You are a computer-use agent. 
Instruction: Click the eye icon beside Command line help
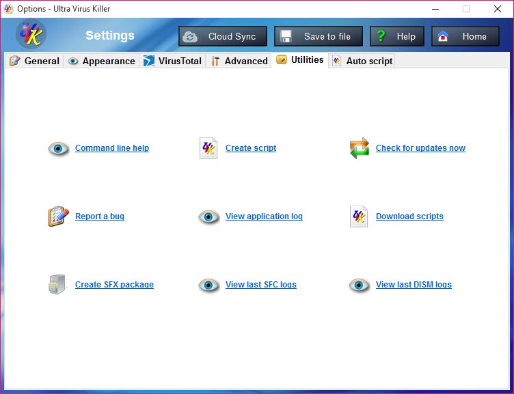(x=58, y=149)
